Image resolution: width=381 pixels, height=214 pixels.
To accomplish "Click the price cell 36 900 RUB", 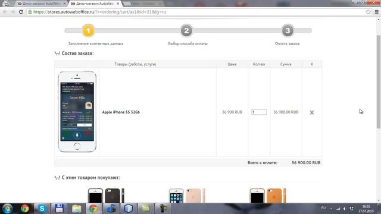I will click(x=232, y=112).
